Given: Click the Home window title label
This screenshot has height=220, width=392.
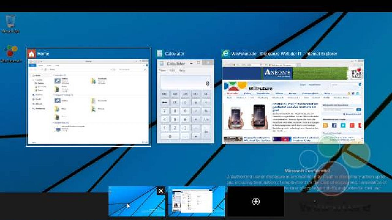Looking at the screenshot, I should click(x=43, y=54).
